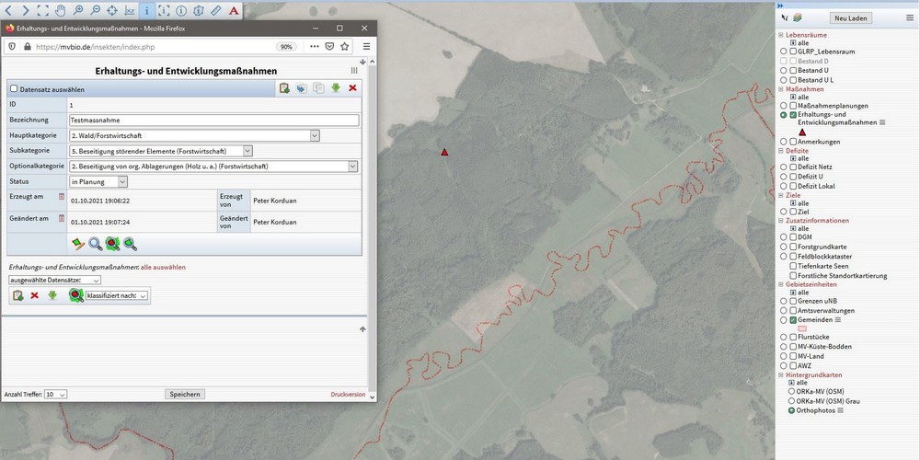Delete record with red X icon
The image size is (920, 460).
point(352,88)
